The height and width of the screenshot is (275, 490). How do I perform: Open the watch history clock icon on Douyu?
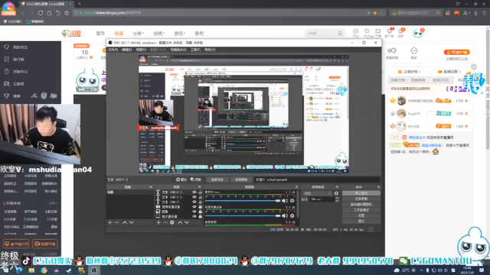[x=355, y=32]
